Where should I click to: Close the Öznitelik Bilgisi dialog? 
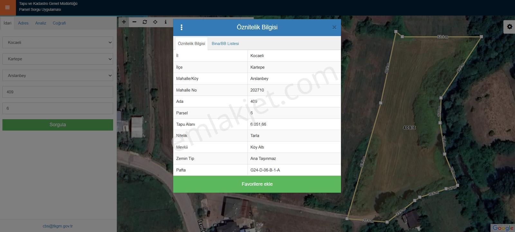coord(334,27)
